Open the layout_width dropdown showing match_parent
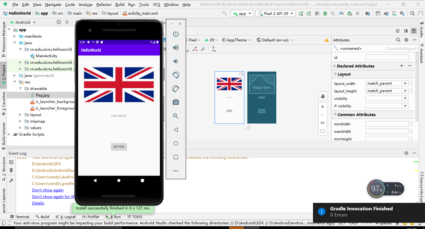This screenshot has width=425, height=229. pos(405,83)
